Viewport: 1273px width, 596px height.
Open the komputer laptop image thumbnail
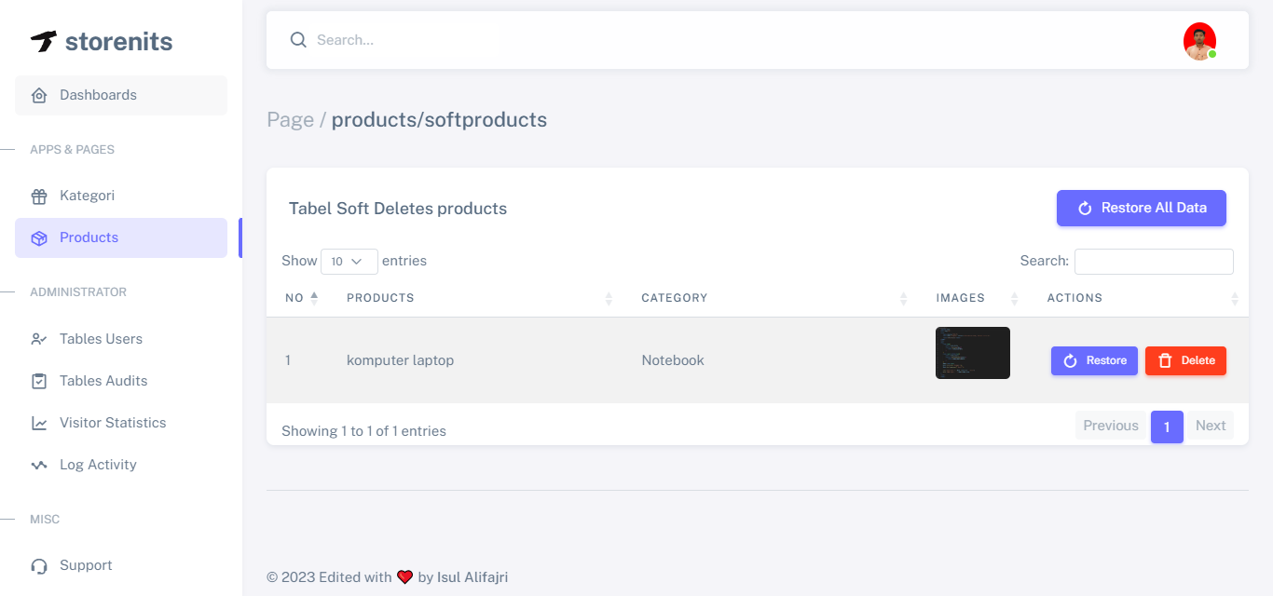pos(972,353)
